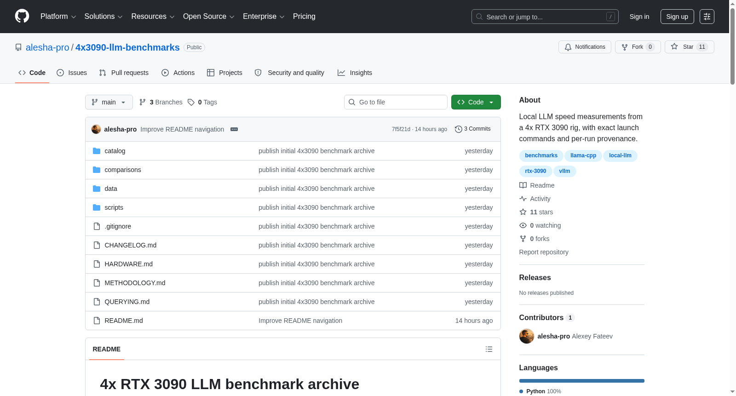Click the branches icon next to 3 Branches
The width and height of the screenshot is (736, 396).
pyautogui.click(x=143, y=102)
